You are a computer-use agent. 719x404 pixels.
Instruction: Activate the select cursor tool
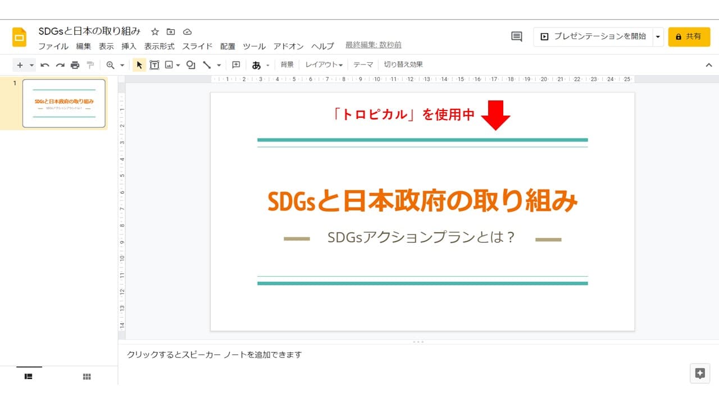pos(139,65)
